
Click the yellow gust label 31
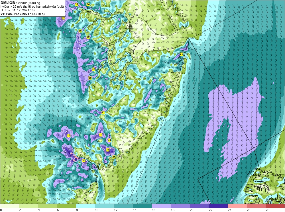(x=108, y=150)
